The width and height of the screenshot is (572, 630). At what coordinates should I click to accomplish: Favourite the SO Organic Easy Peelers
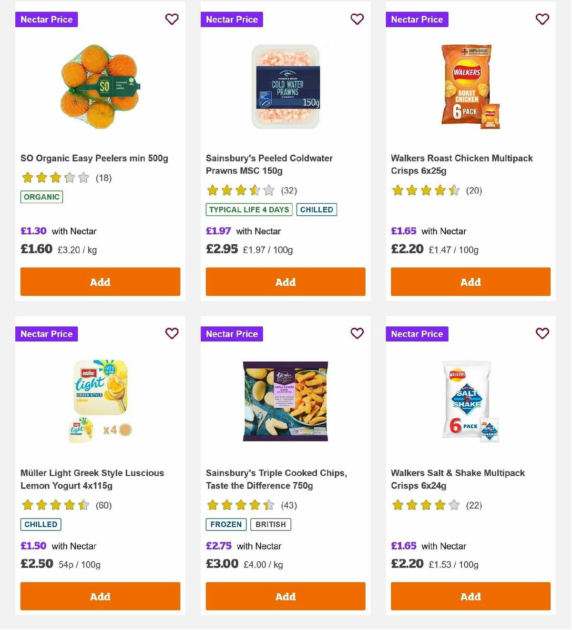(x=172, y=19)
